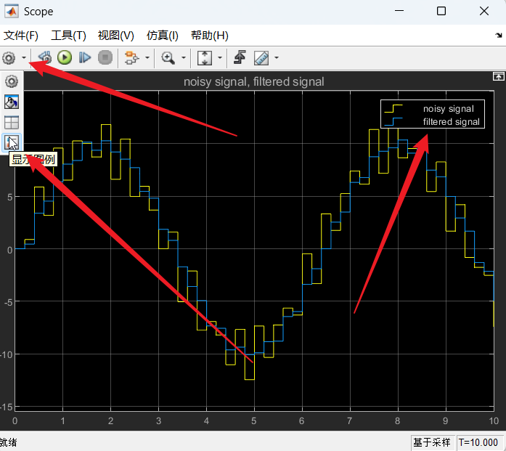506x451 pixels.
Task: Select the Zoom magnifier tool
Action: tap(168, 58)
